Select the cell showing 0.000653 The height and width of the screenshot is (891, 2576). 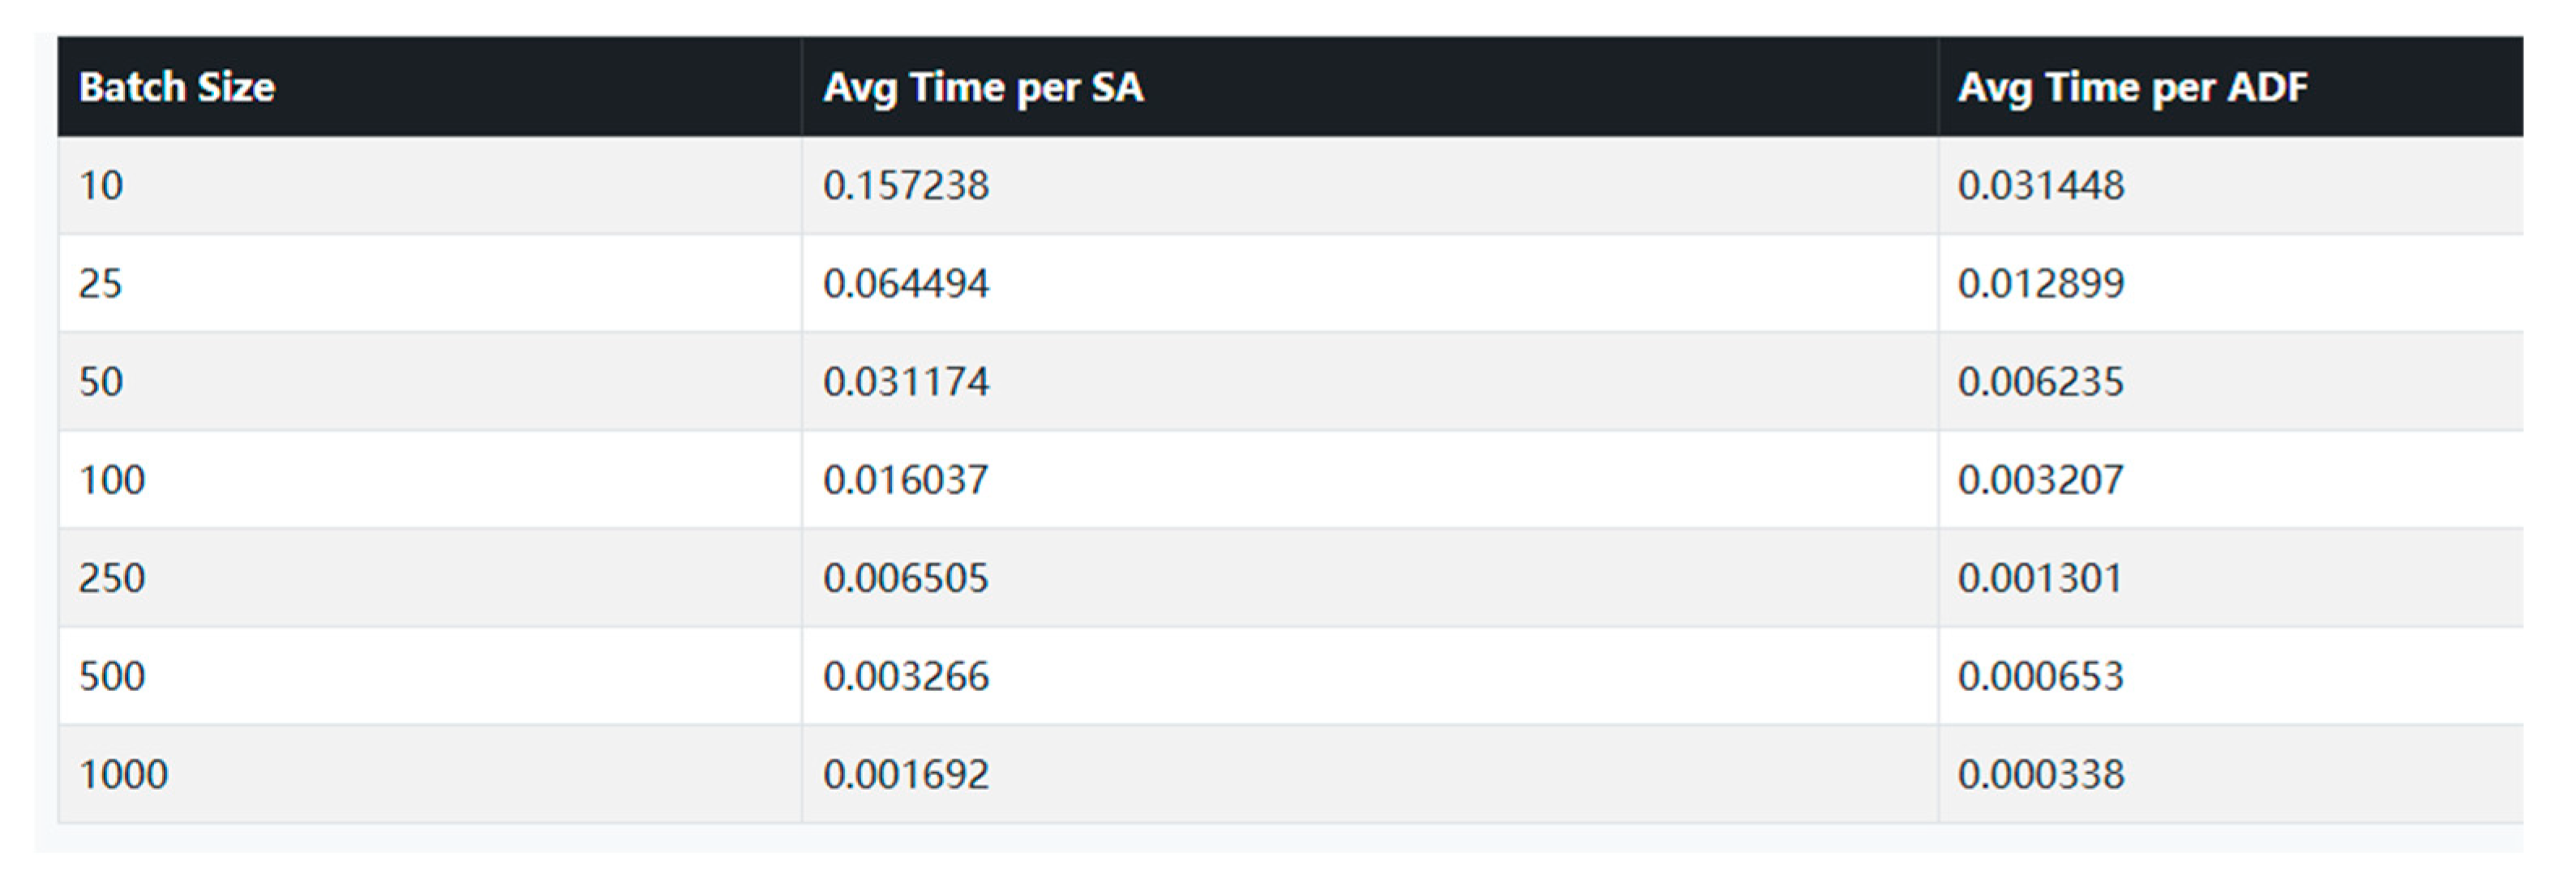[x=2041, y=676]
